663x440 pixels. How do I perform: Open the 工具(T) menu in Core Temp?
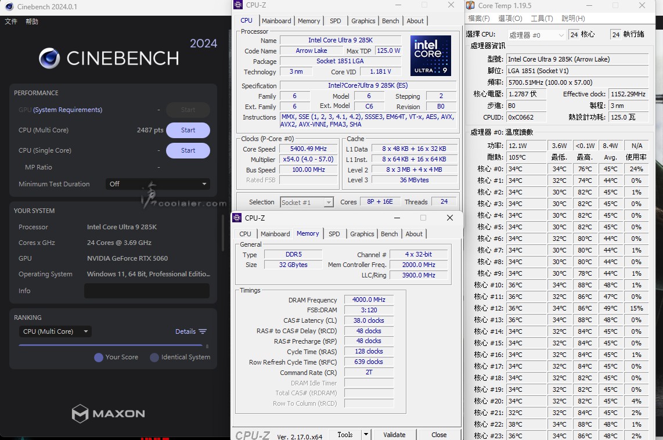pyautogui.click(x=542, y=19)
